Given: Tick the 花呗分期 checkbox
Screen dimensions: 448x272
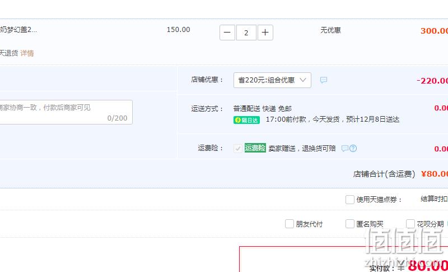Looking at the screenshot, I should click(410, 224).
